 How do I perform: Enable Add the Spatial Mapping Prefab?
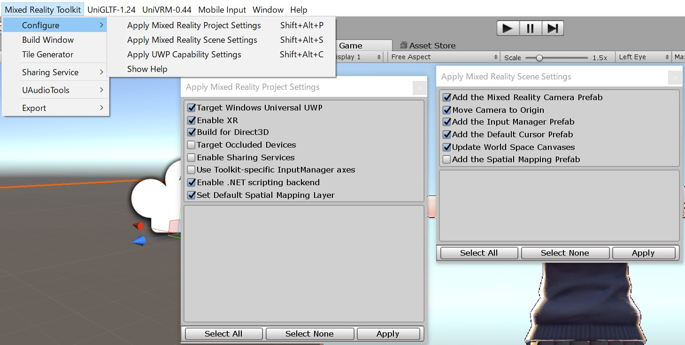[x=446, y=159]
